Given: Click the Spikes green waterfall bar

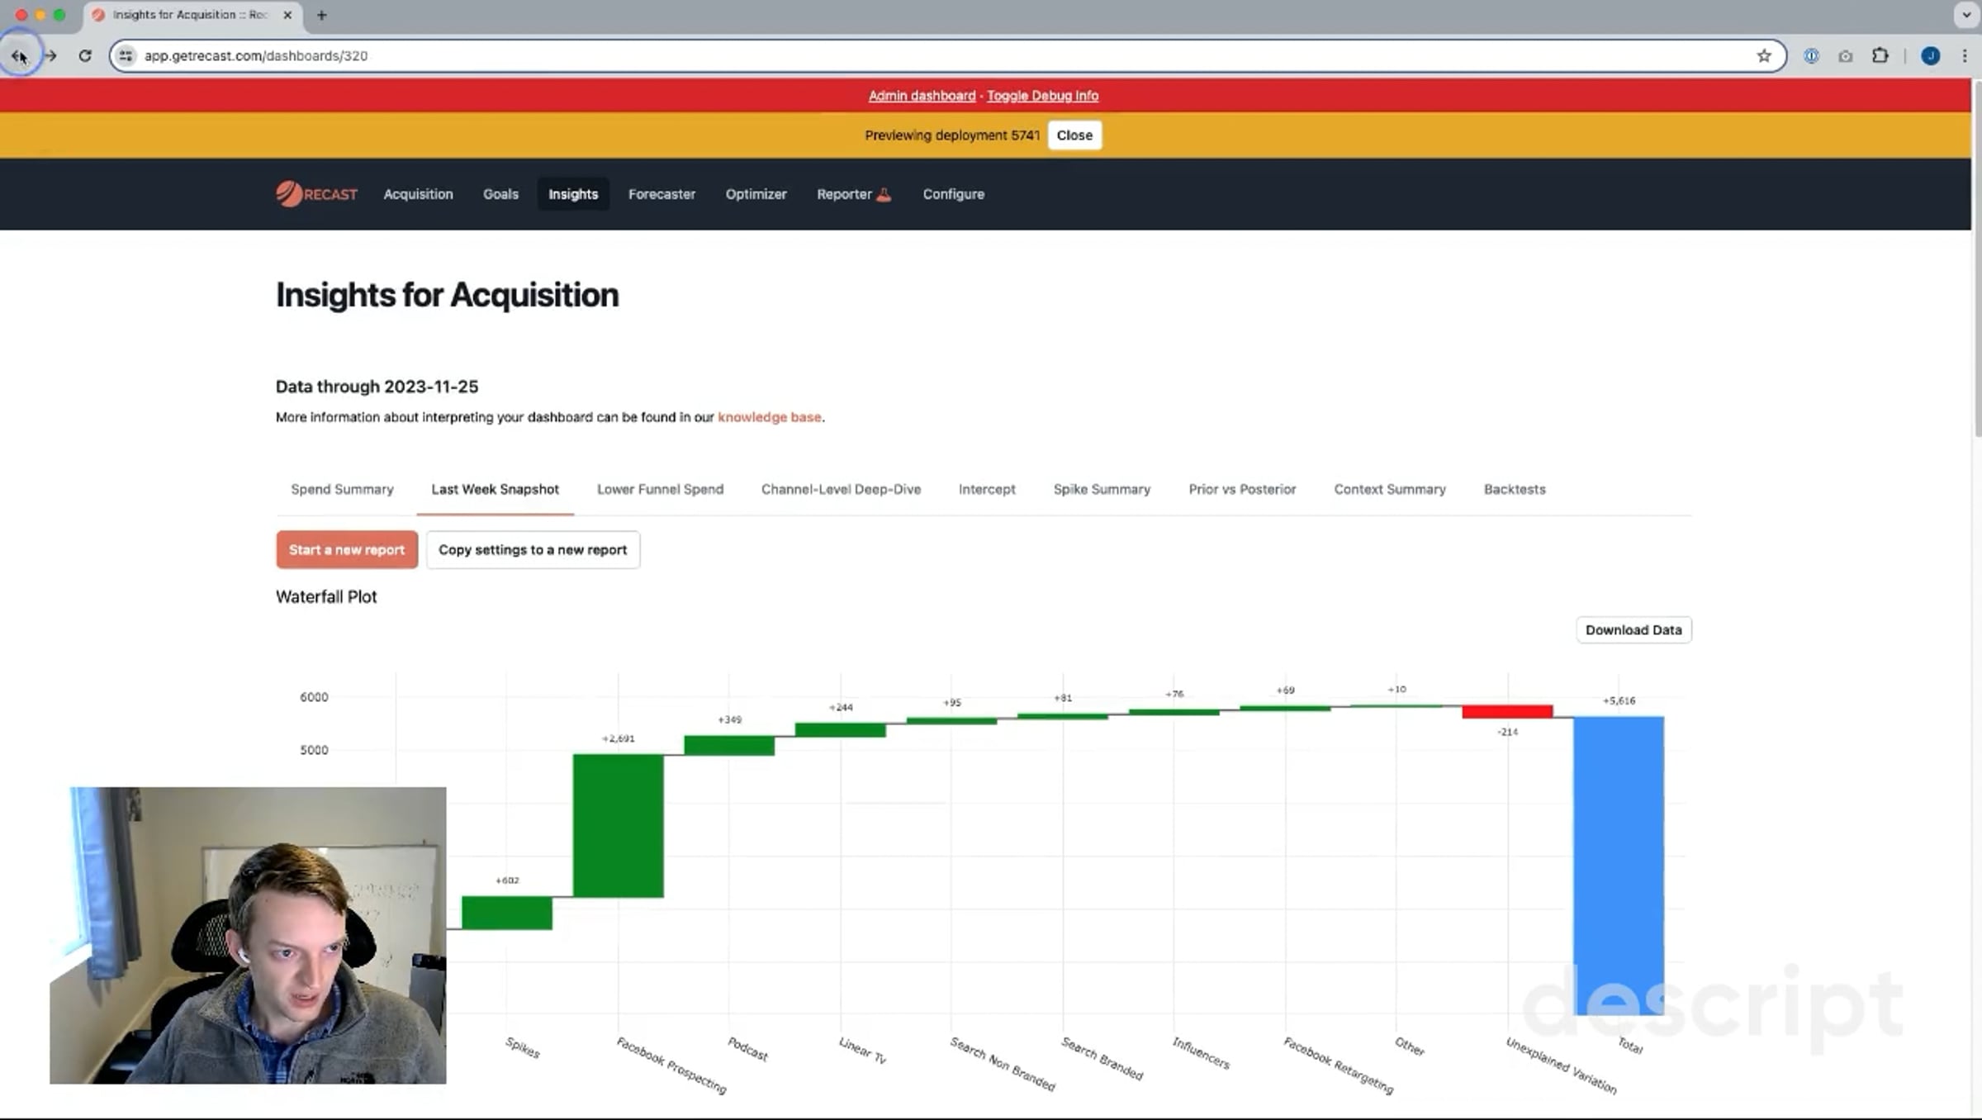Looking at the screenshot, I should 507,913.
